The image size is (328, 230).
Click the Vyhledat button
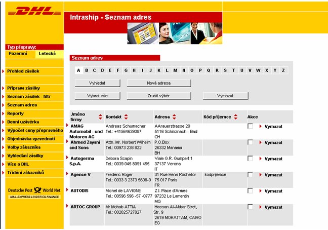[x=98, y=83]
